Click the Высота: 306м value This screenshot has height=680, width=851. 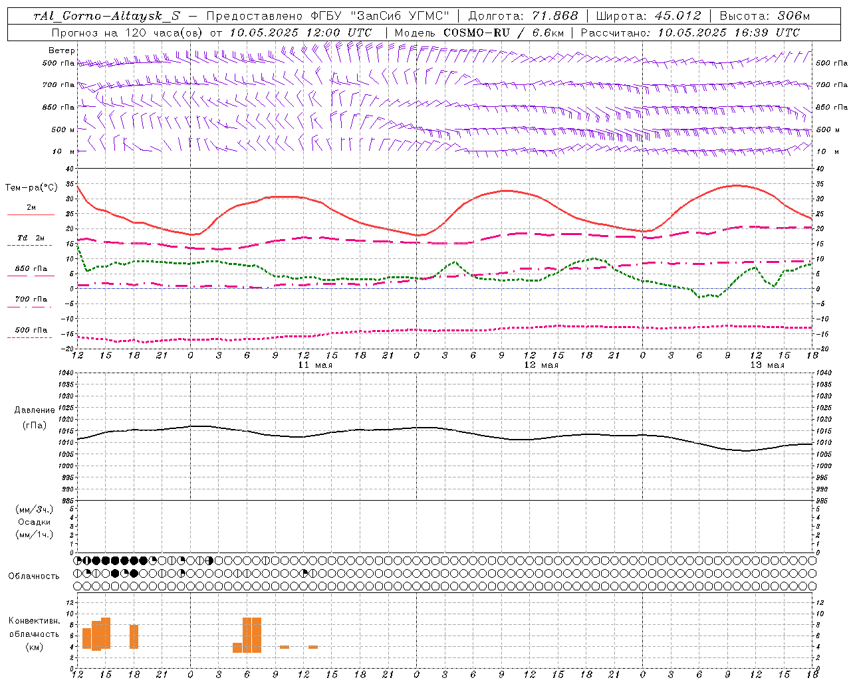(x=765, y=17)
